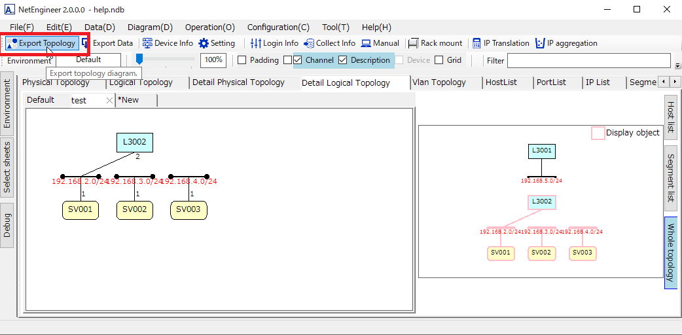682x335 pixels.
Task: Open the Diagram(D) menu
Action: [150, 27]
